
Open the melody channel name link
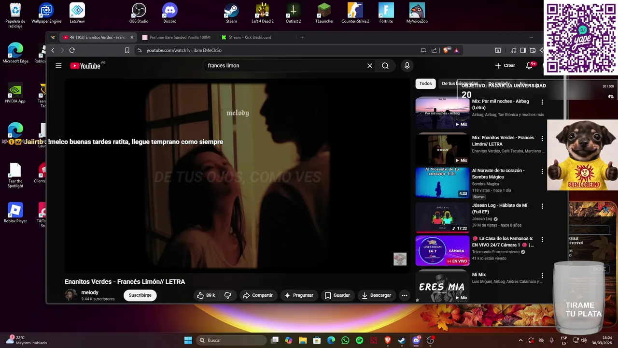tap(90, 292)
